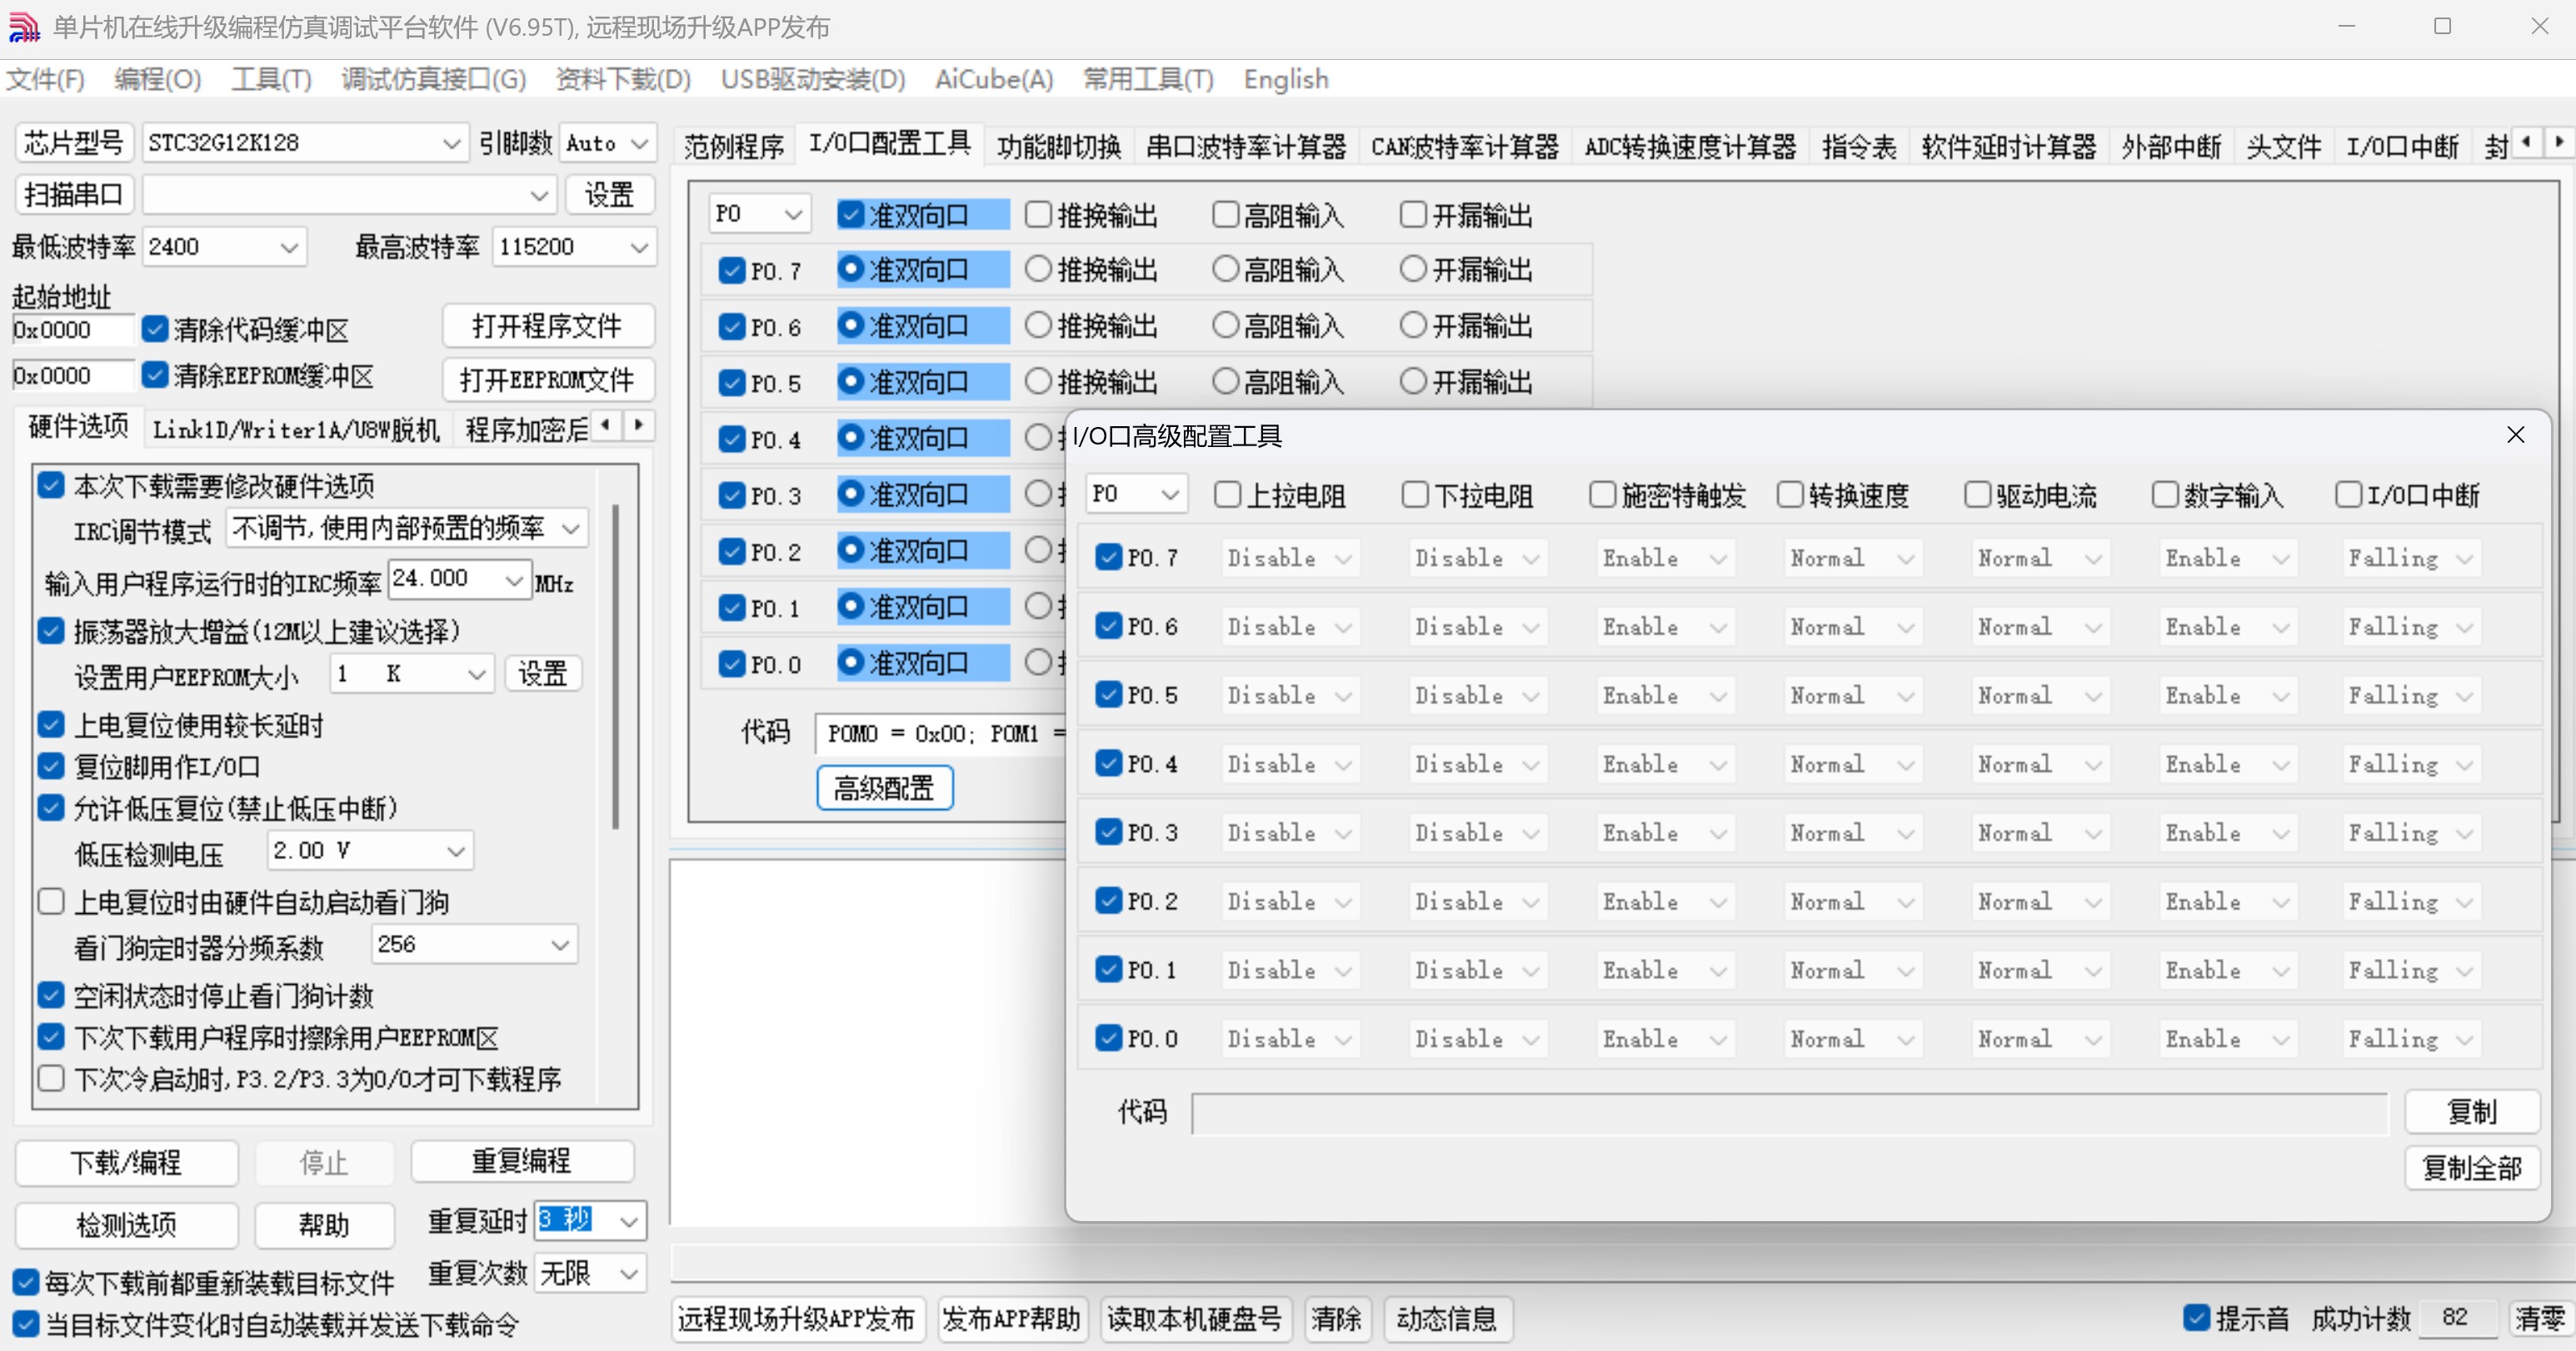Click 动态信息 button

pos(1446,1319)
